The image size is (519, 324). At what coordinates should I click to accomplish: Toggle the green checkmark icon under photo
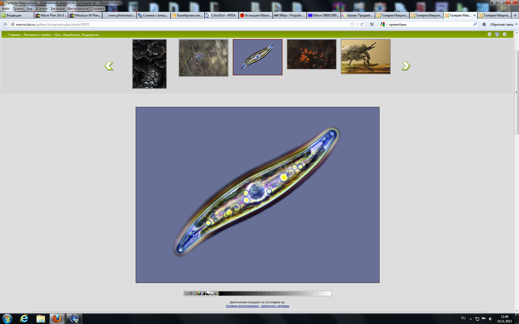(x=216, y=293)
